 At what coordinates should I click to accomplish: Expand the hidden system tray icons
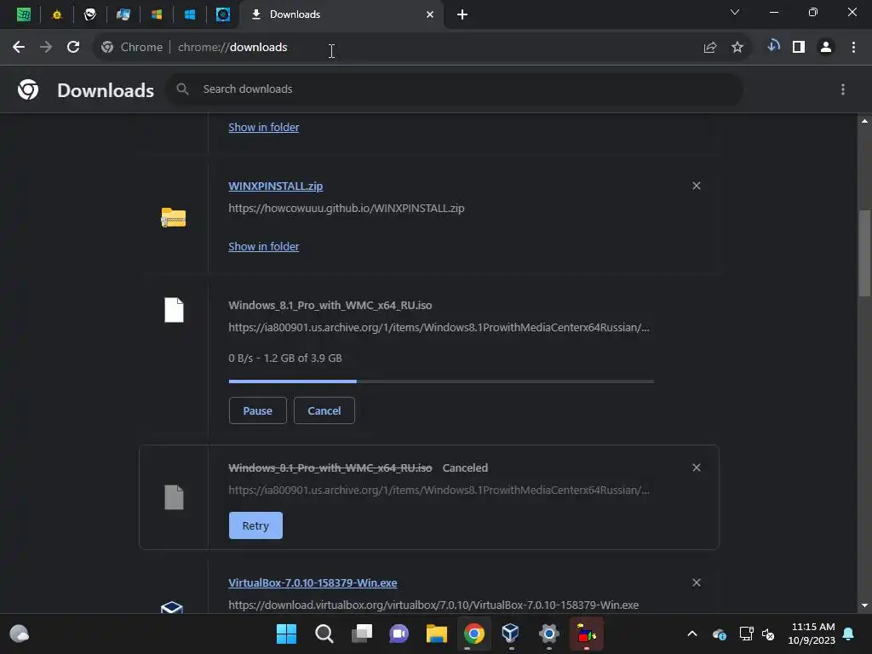pos(692,634)
